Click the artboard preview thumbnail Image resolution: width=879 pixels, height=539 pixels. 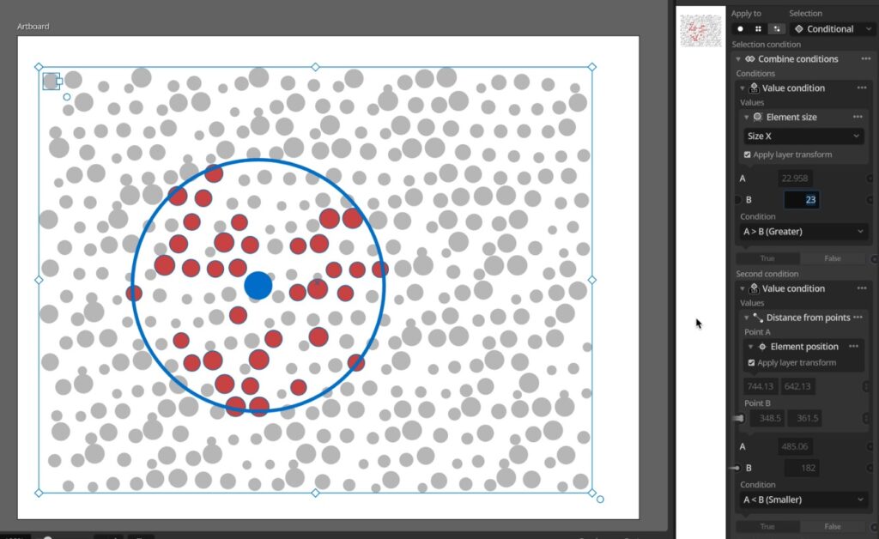coord(700,30)
